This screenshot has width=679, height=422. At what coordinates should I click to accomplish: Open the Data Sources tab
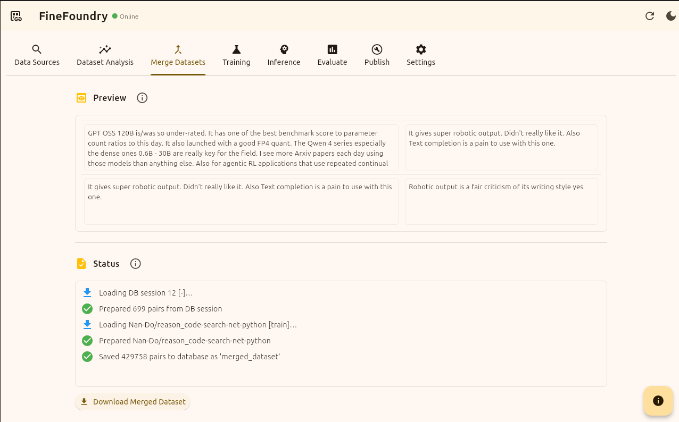(x=37, y=55)
